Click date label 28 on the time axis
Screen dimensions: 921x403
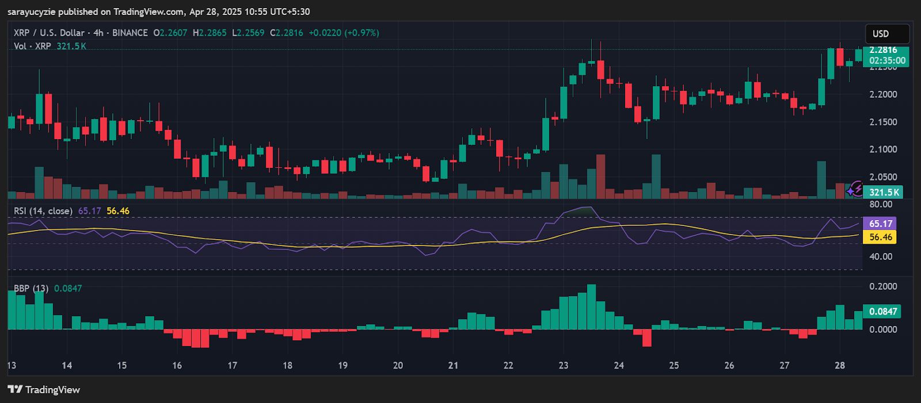coord(840,365)
